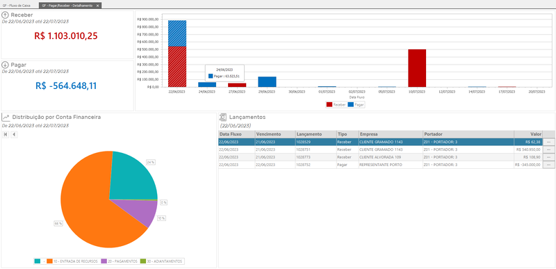Click the R$ 62,38 value cell
This screenshot has width=556, height=269.
pos(528,142)
